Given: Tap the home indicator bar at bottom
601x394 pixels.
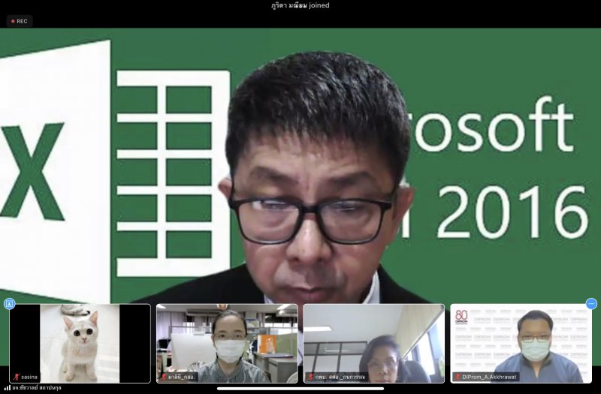Looking at the screenshot, I should click(300, 389).
